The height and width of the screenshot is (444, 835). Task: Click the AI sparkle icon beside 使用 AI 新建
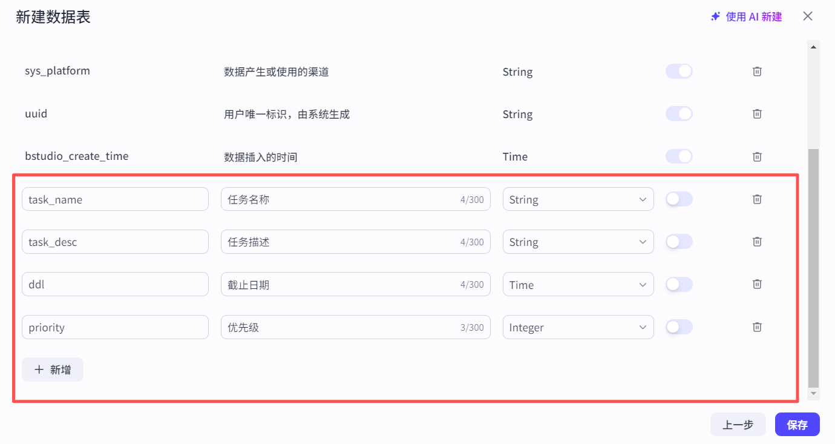tap(715, 16)
